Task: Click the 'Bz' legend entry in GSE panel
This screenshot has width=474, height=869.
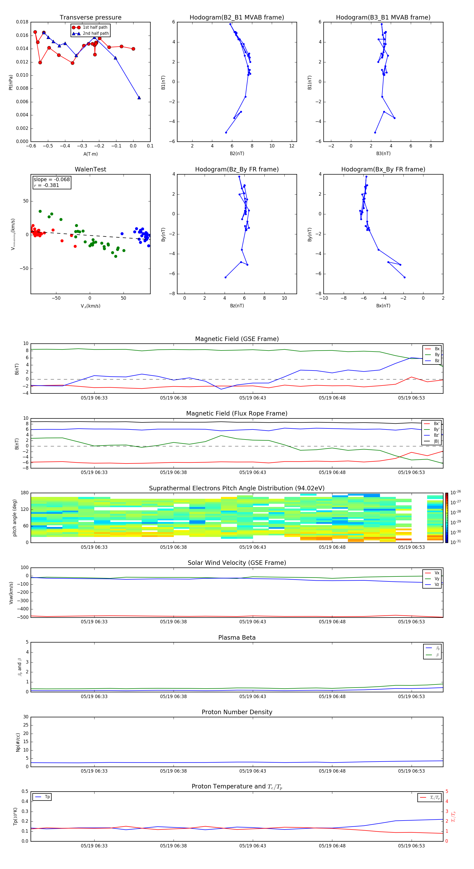Action: (432, 361)
